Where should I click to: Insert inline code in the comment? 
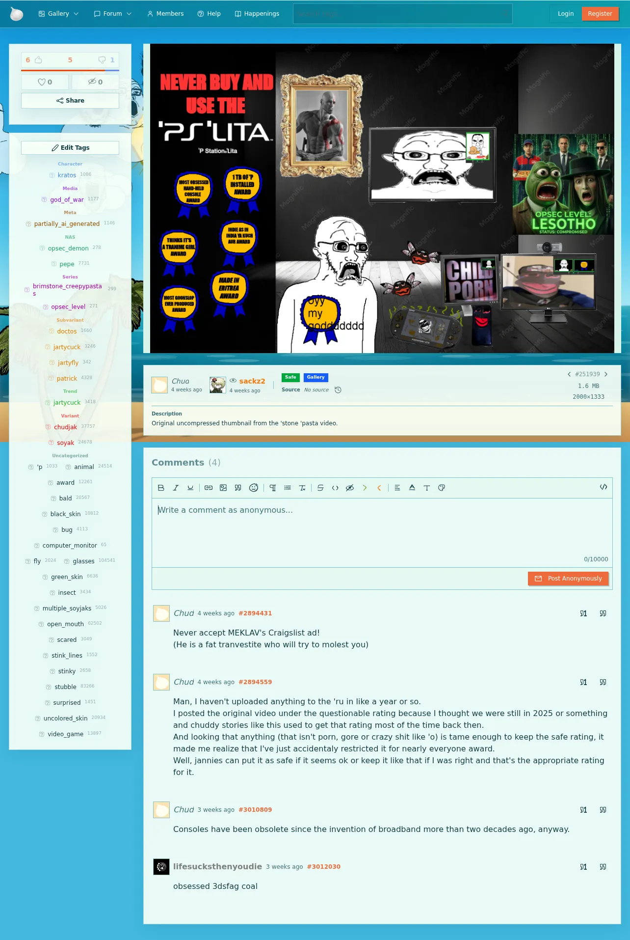tap(335, 488)
